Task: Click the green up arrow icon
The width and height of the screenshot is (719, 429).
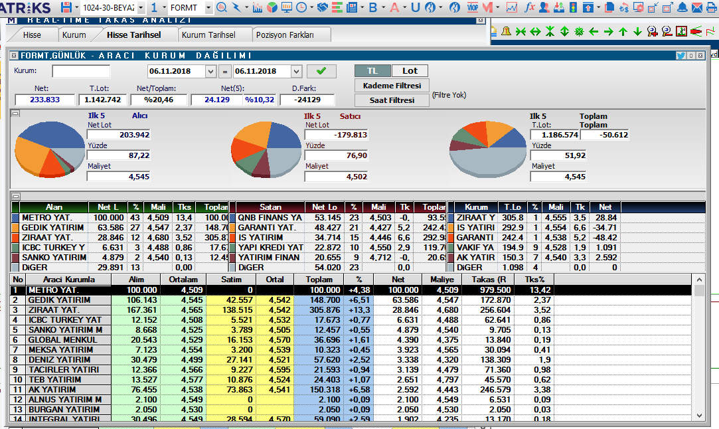Action: point(623,31)
